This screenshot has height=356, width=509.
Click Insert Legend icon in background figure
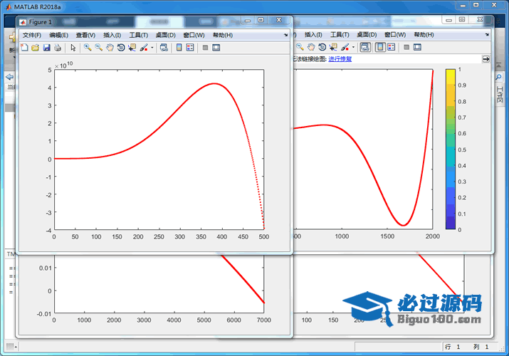click(392, 48)
